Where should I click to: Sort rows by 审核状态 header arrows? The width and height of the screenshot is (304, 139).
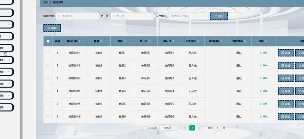(x=245, y=41)
